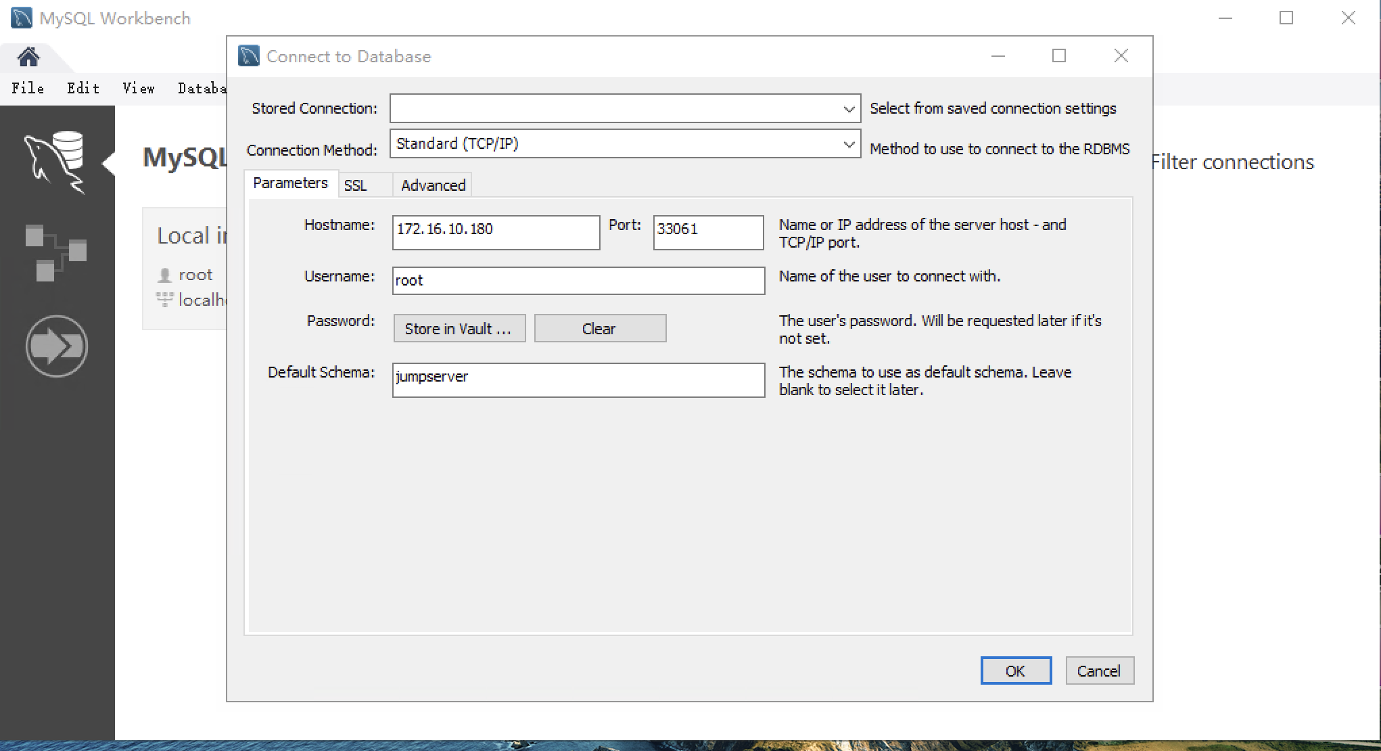Image resolution: width=1381 pixels, height=751 pixels.
Task: Click the 'Connection Method:' label
Action: coord(312,150)
